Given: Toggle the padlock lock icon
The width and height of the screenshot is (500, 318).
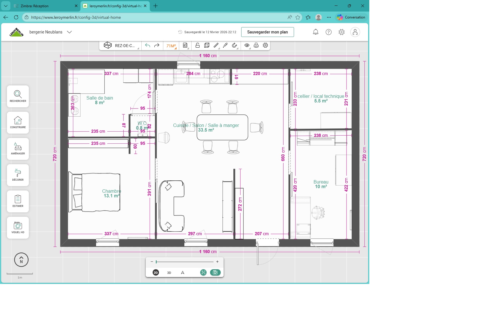Looking at the screenshot, I should click(x=198, y=45).
